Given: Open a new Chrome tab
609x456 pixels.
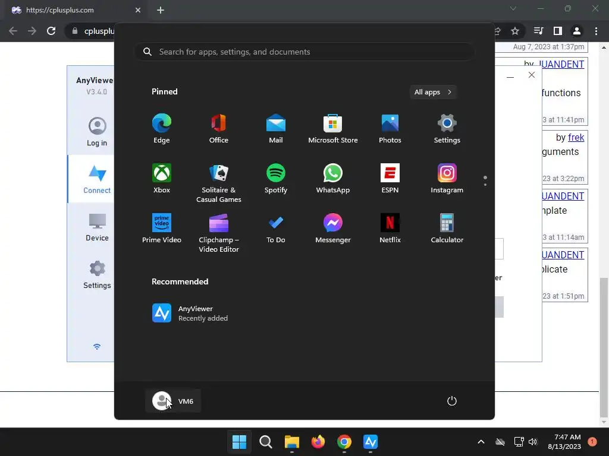Looking at the screenshot, I should [x=161, y=10].
